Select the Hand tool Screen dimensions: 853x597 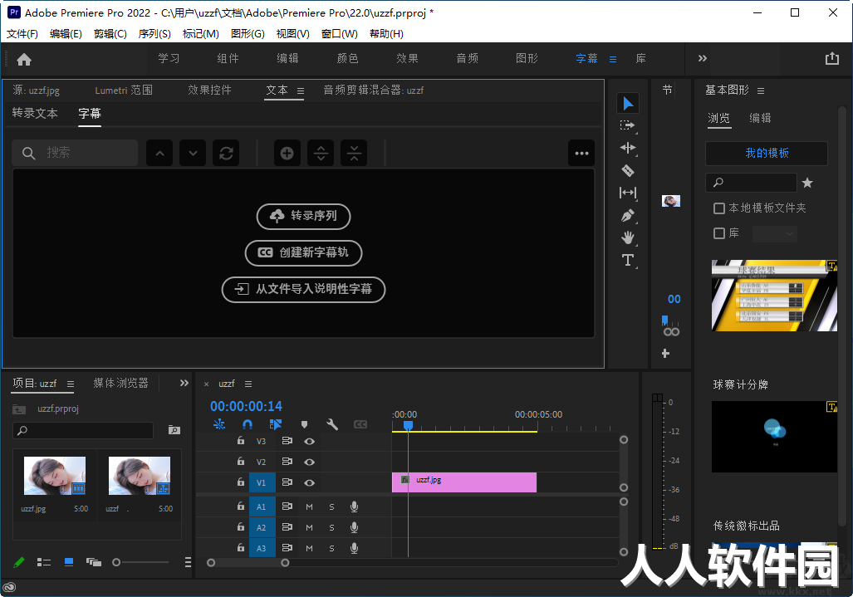pyautogui.click(x=628, y=237)
